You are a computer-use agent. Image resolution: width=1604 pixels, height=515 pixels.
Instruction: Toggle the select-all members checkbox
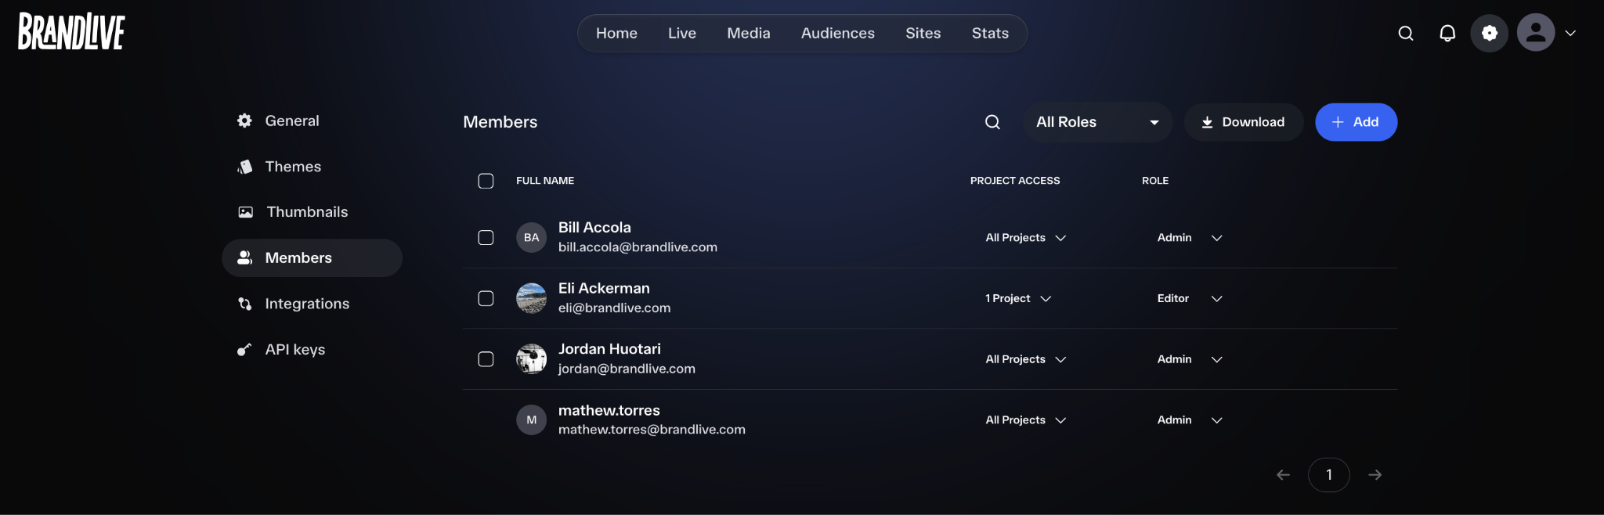click(486, 181)
